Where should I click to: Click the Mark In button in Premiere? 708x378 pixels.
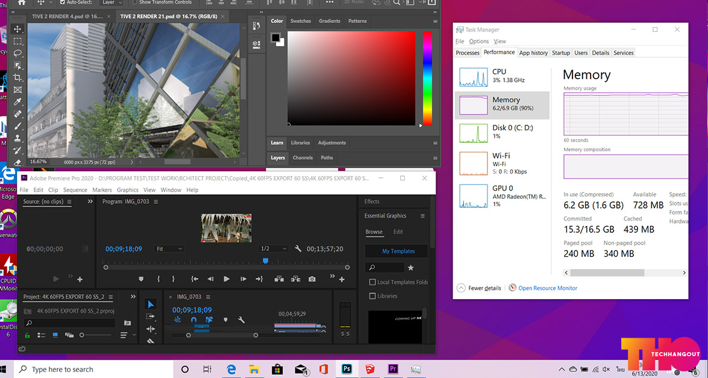coord(158,279)
